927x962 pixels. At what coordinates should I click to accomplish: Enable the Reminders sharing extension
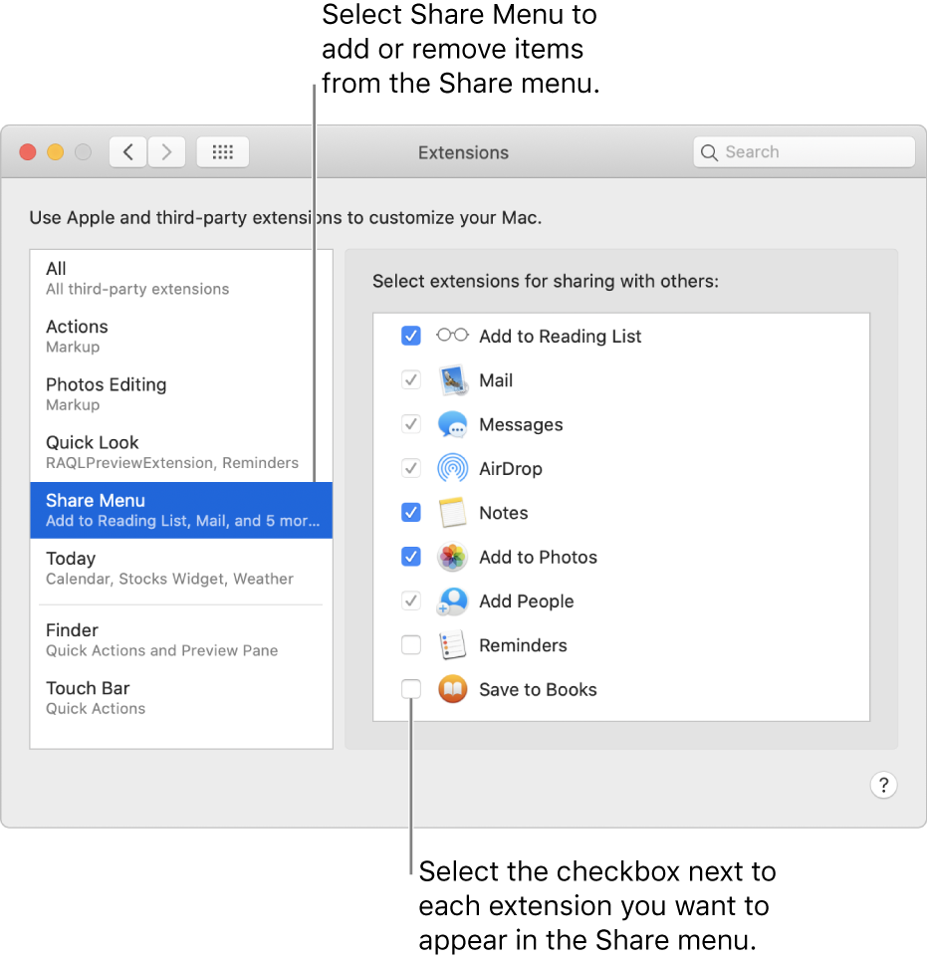click(411, 644)
